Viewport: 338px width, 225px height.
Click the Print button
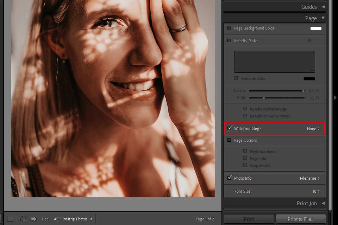pos(249,219)
